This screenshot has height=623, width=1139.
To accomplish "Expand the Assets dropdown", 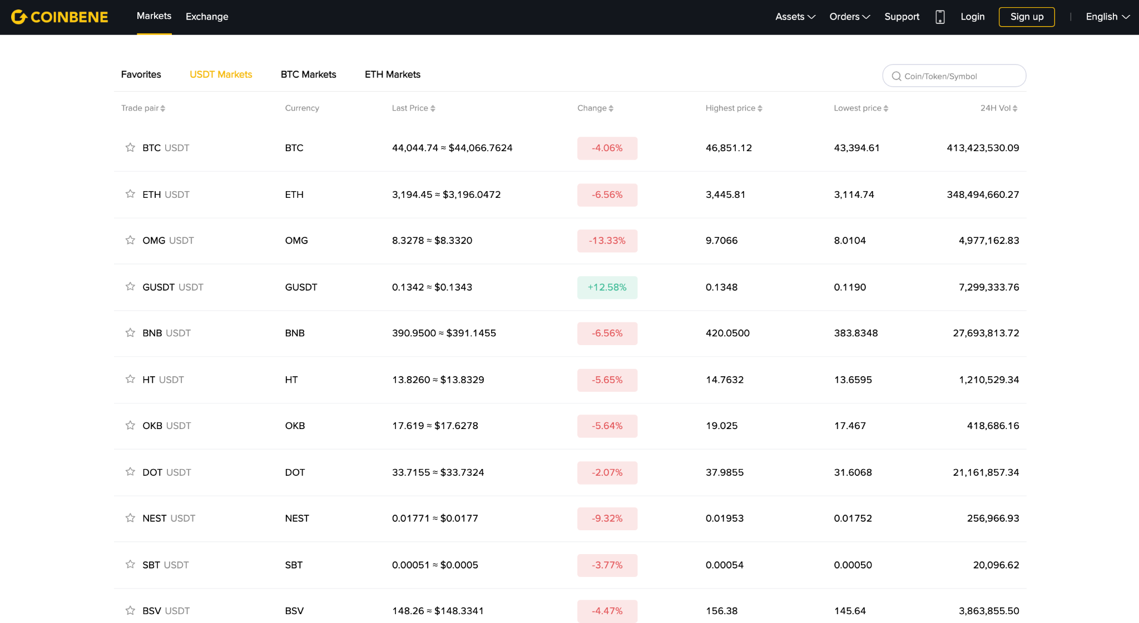I will (795, 17).
